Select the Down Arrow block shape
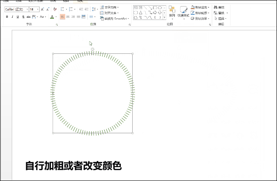Image resolution: width=277 pixels, height=181 pixels. point(160,13)
